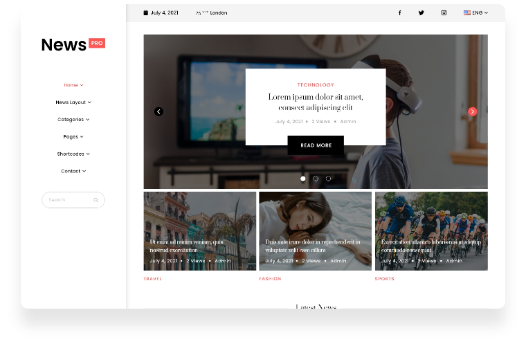
Task: Go to previous slide with black arrow
Action: [158, 111]
